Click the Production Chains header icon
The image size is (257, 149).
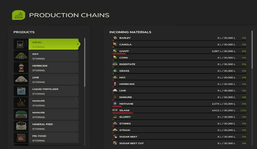pos(19,15)
